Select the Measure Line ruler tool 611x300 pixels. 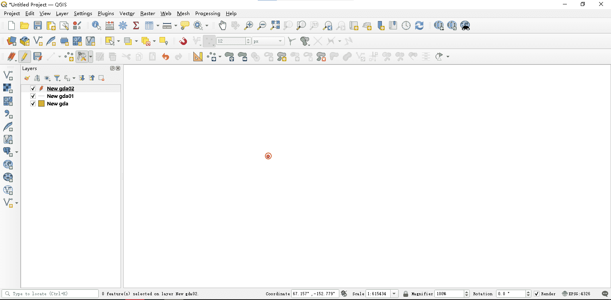167,25
